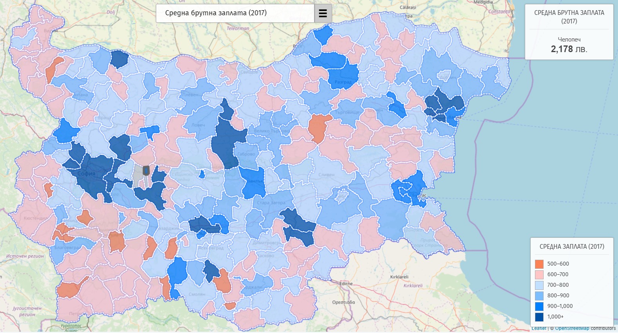
Task: Click the 600–700 pink legend swatch
Action: [x=539, y=275]
